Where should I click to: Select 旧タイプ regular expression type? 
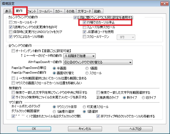pyautogui.click(x=144, y=97)
